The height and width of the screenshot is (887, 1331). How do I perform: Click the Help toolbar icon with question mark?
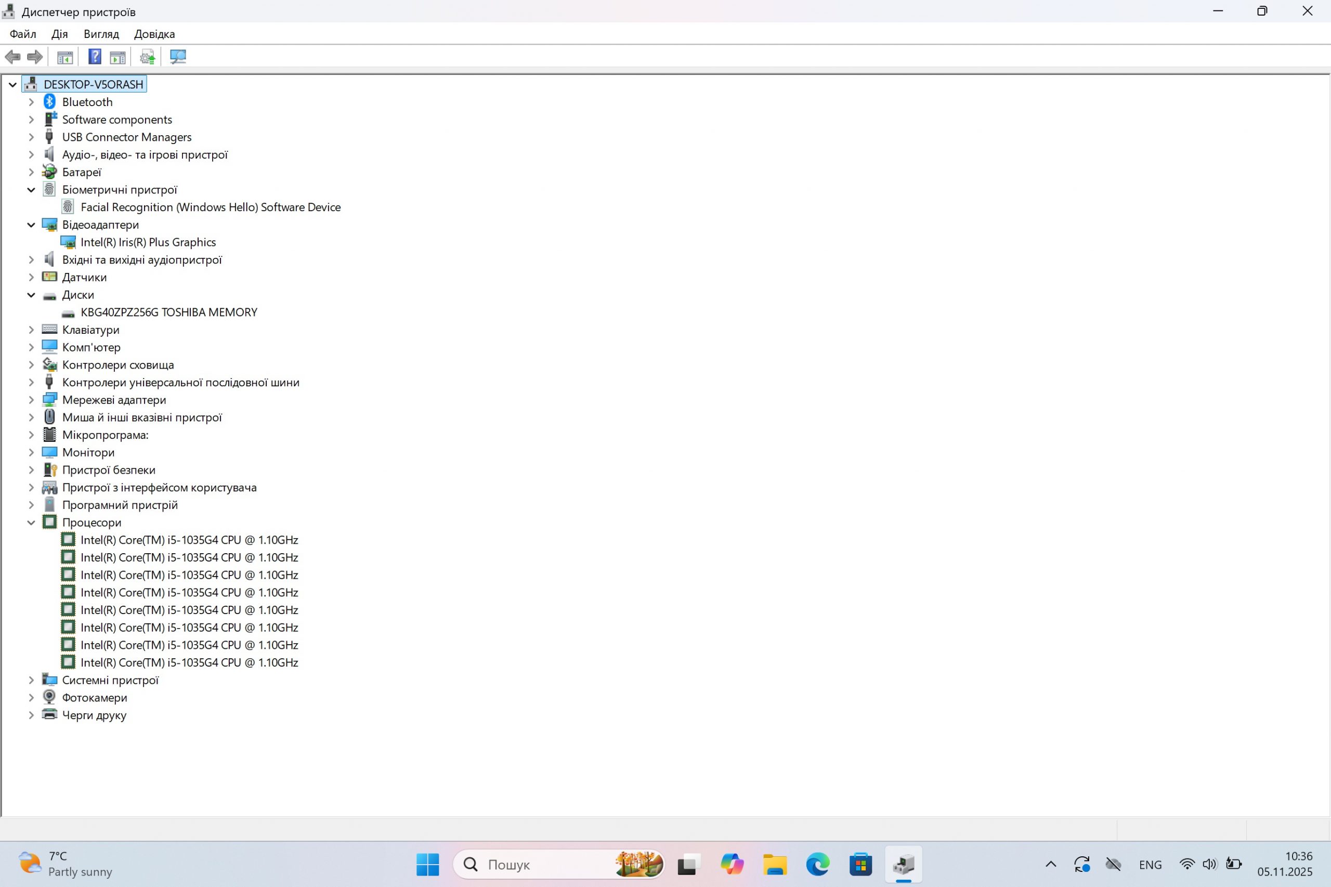click(x=95, y=57)
